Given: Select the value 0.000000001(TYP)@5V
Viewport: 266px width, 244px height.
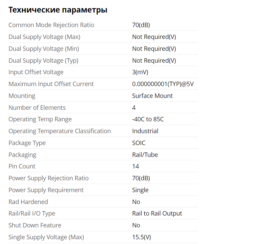Looking at the screenshot, I should (x=163, y=84).
